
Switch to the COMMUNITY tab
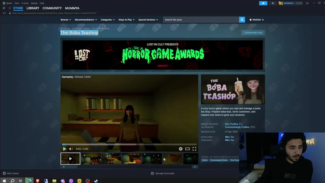click(x=52, y=8)
